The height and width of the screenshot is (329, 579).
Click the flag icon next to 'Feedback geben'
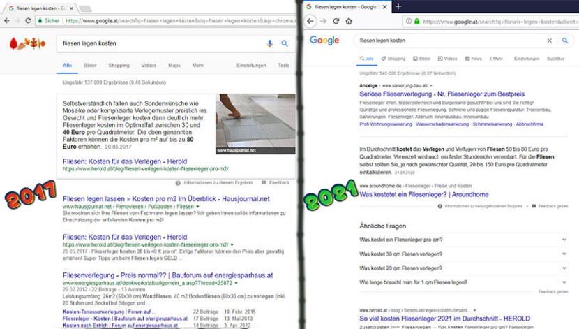click(534, 206)
